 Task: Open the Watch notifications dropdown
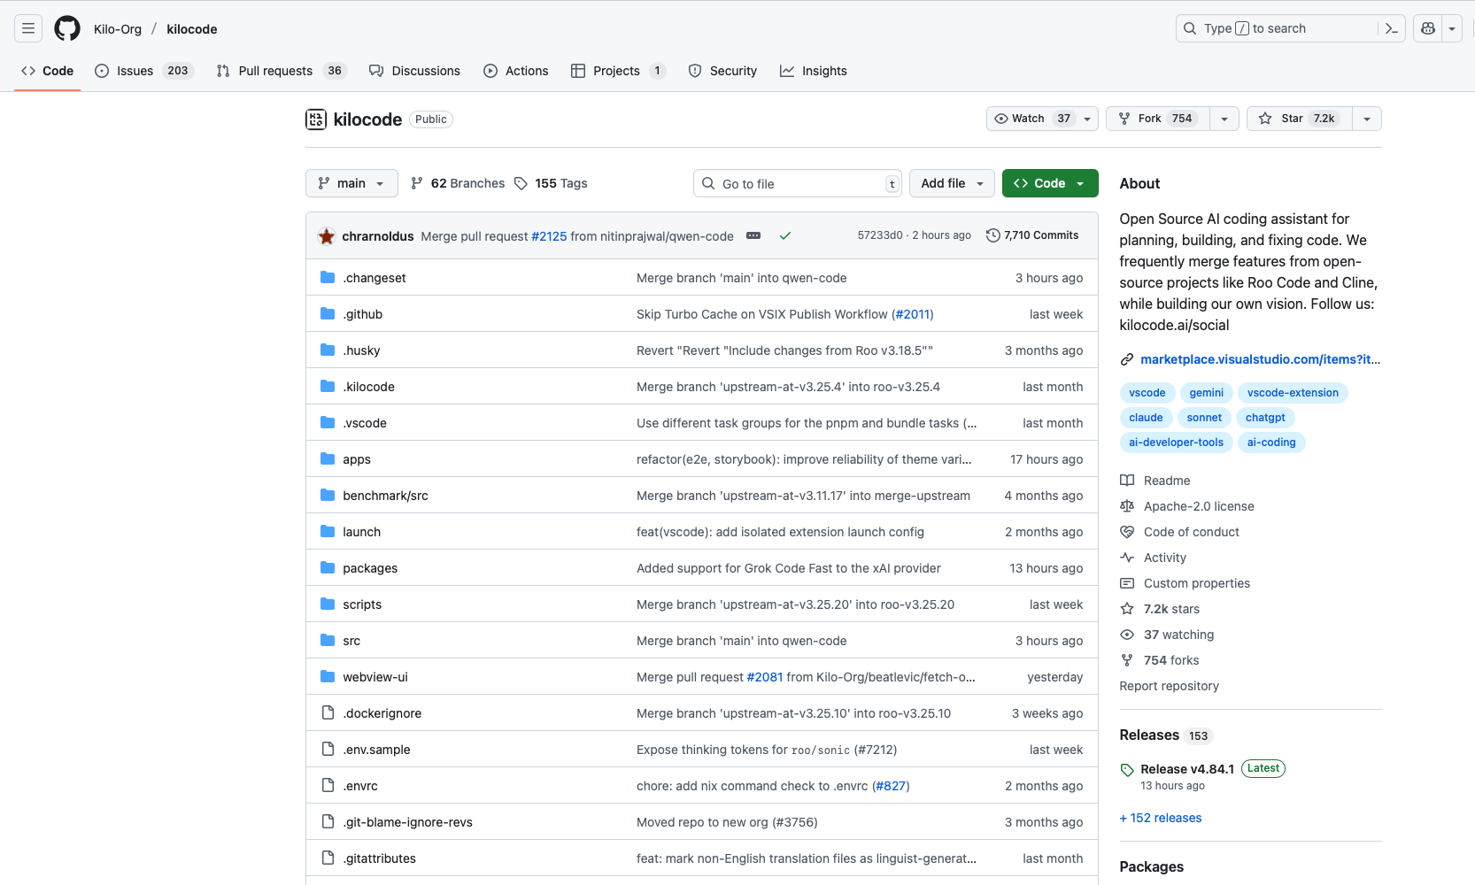tap(1042, 119)
